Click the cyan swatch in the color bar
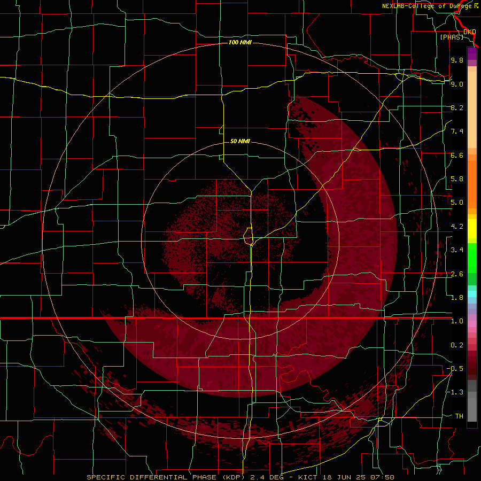 coord(472,294)
